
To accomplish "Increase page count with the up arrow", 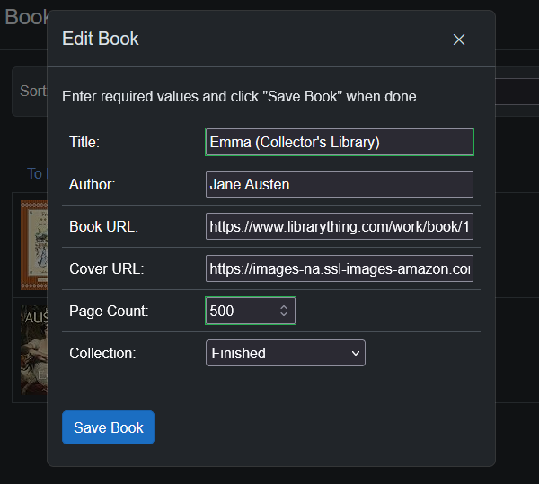I will click(x=284, y=307).
